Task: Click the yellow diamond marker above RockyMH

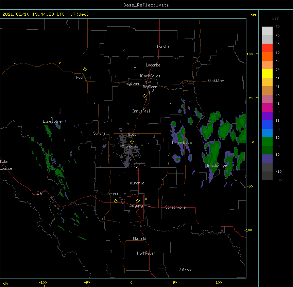Action: tap(85, 69)
